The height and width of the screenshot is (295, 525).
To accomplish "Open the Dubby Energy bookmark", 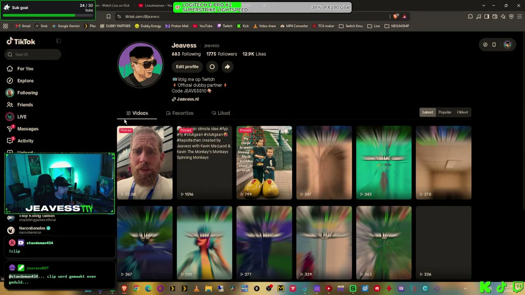I will pos(148,26).
